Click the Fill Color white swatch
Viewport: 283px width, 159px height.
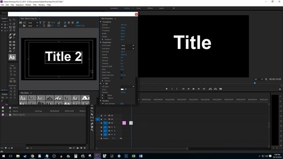click(x=122, y=89)
